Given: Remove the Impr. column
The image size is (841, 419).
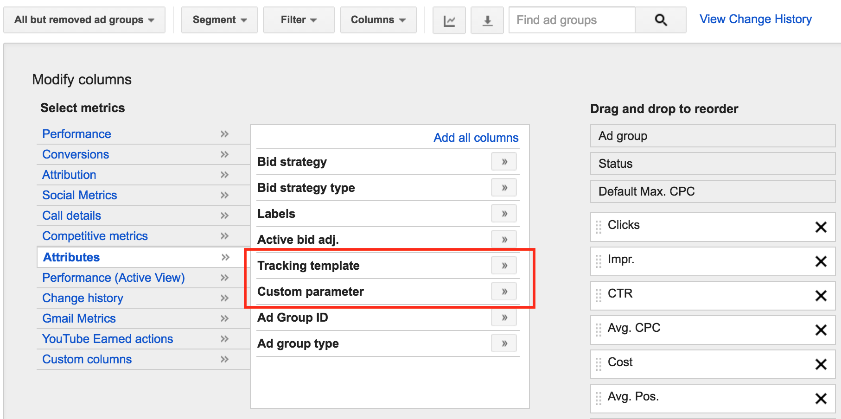Looking at the screenshot, I should (821, 261).
